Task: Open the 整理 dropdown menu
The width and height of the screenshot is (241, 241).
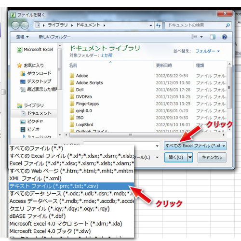Action: [x=22, y=37]
